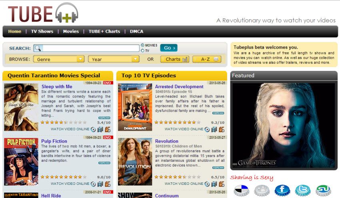Share on Facebook bottle cap icon
This screenshot has width=340, height=198.
pos(282,190)
